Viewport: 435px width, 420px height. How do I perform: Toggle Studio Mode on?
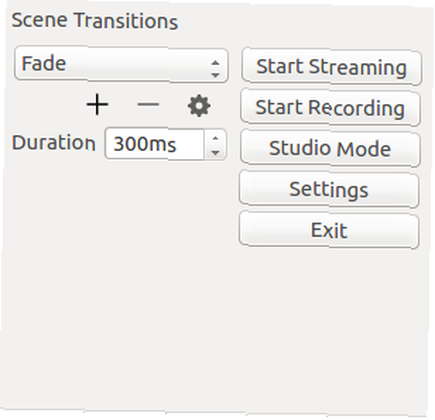(330, 149)
